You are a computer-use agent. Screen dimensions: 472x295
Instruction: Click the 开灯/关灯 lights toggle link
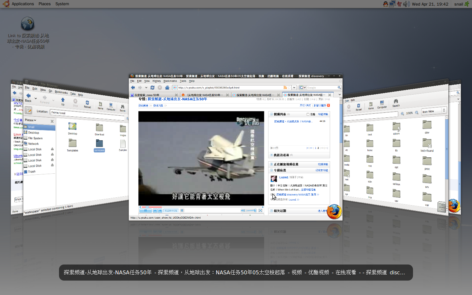click(305, 106)
